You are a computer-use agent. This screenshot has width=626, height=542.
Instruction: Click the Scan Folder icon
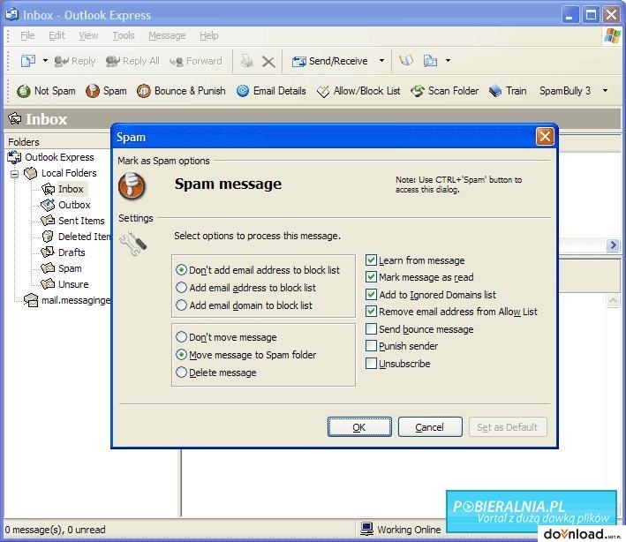point(418,91)
